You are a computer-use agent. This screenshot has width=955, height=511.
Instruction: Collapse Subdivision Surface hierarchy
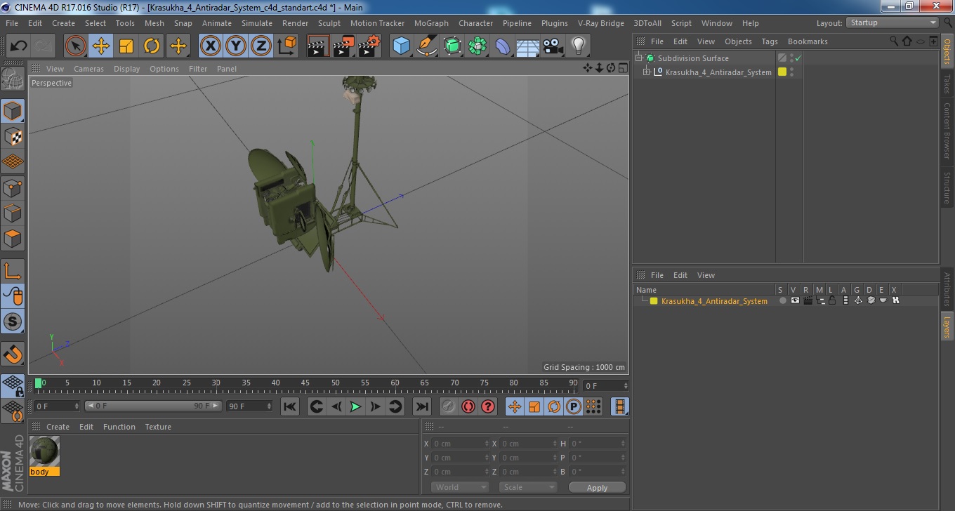point(639,58)
